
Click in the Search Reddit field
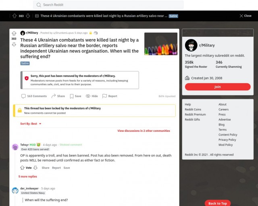[x=108, y=5]
